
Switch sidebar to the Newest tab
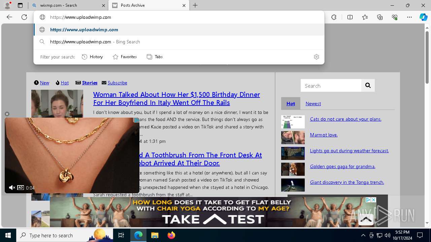[x=313, y=104]
